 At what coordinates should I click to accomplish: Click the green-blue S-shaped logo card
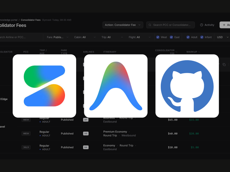44,86
